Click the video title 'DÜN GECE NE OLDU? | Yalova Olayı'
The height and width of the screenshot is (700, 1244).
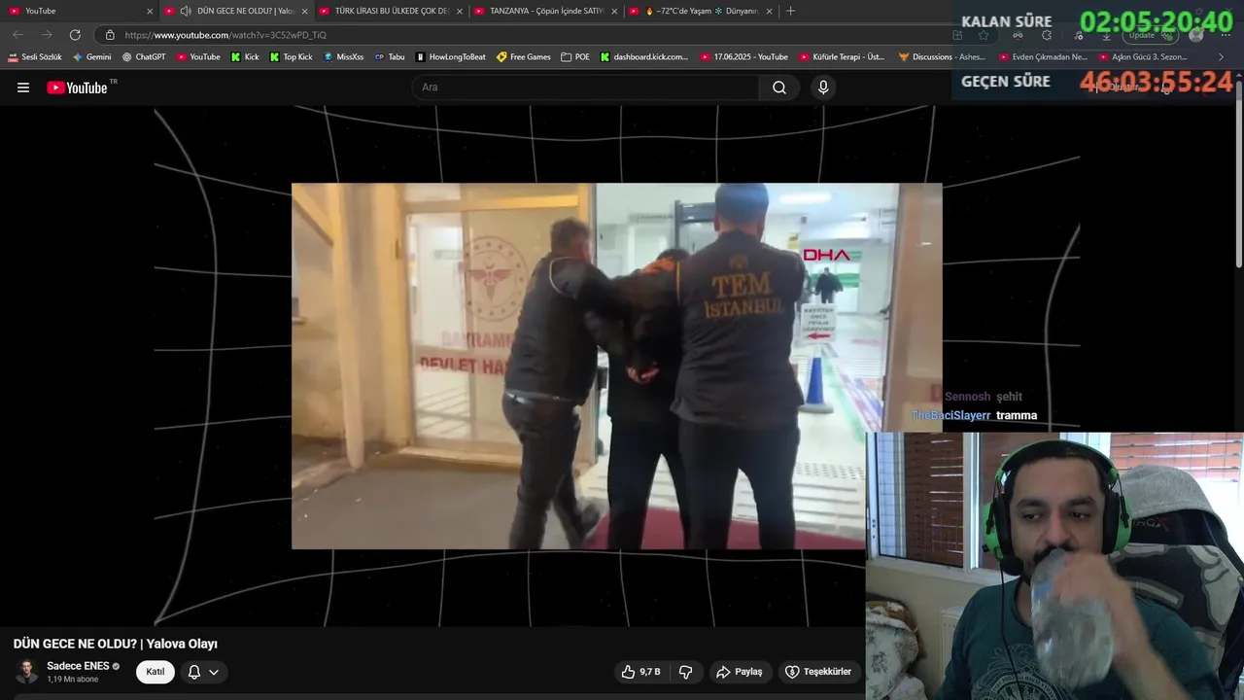(x=116, y=644)
